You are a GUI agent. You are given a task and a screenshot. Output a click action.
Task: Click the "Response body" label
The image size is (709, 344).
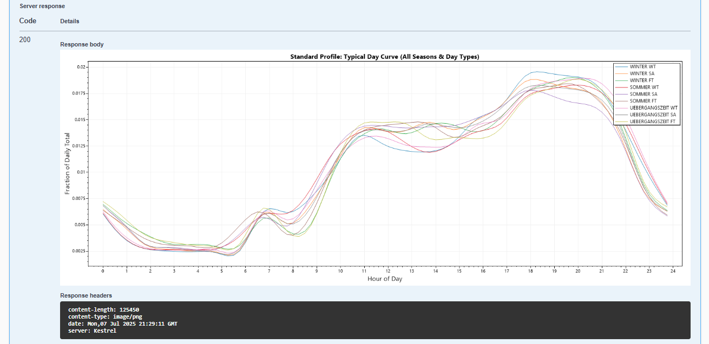pos(82,44)
